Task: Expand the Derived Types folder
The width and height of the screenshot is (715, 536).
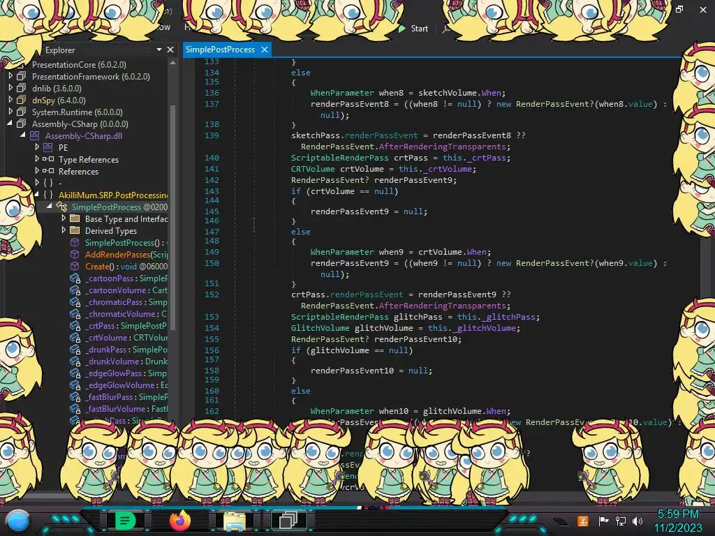Action: tap(64, 230)
